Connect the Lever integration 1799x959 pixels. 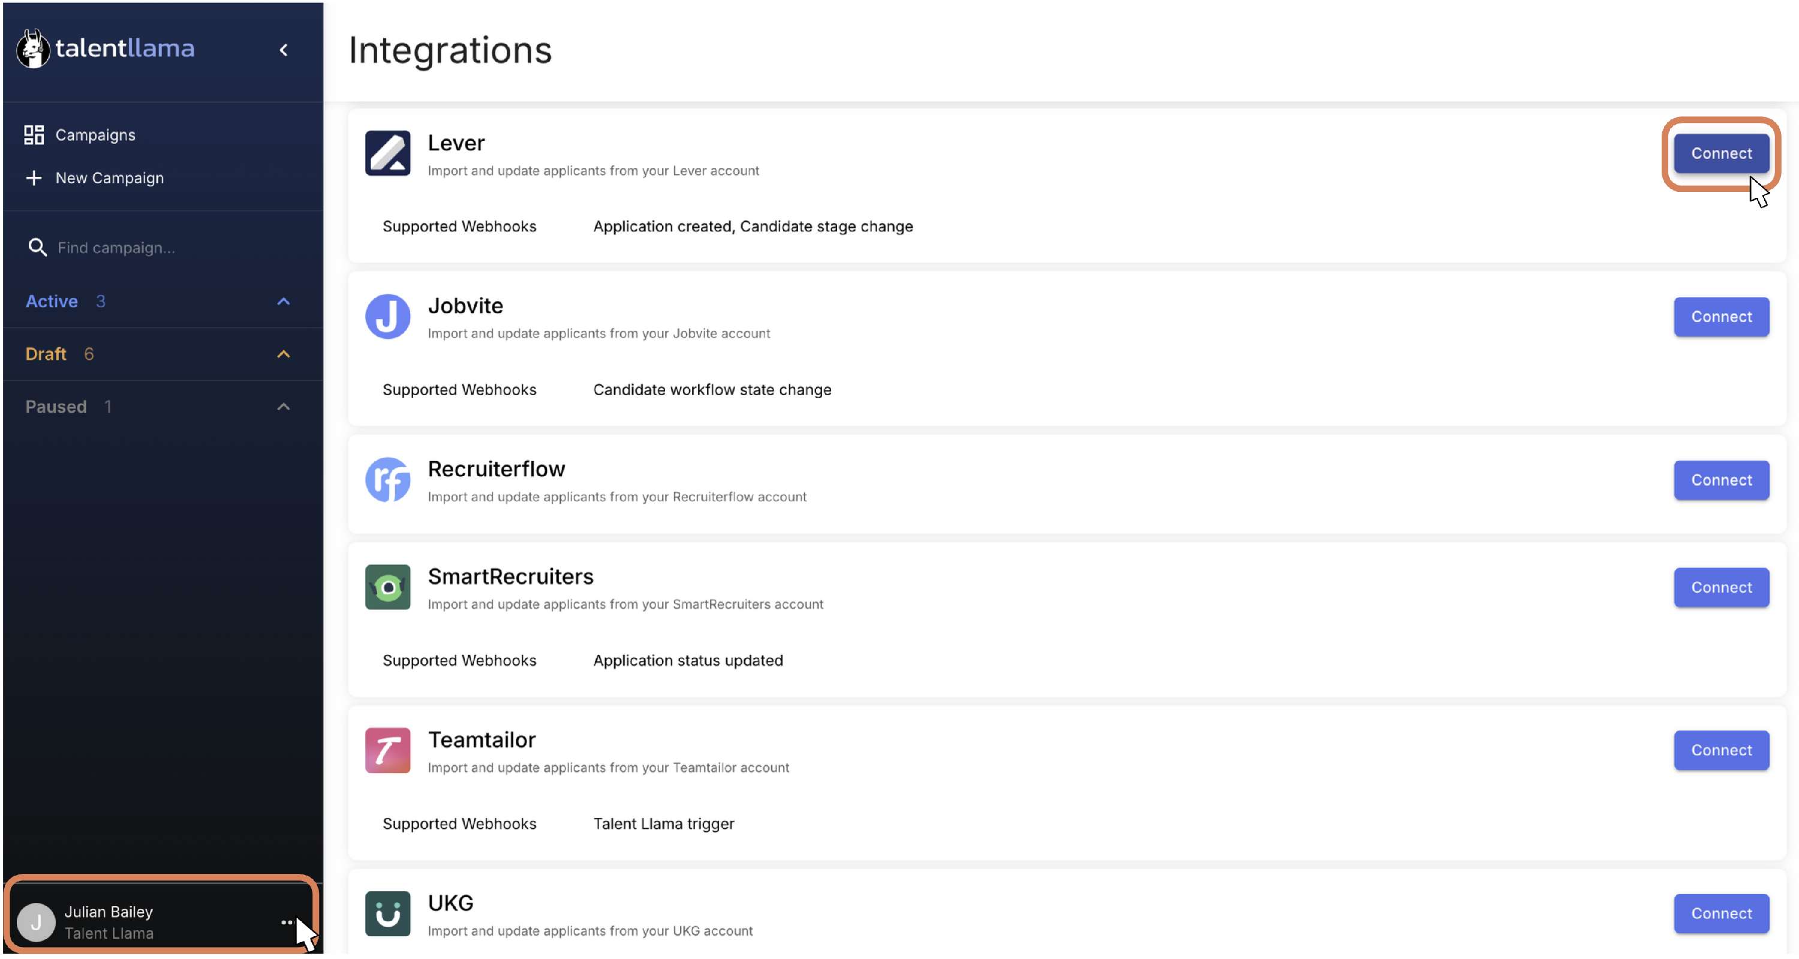(1722, 153)
